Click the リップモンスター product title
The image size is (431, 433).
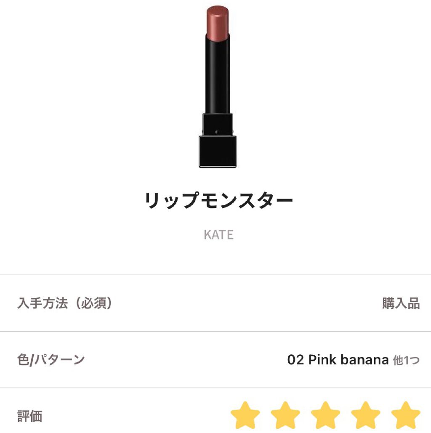tap(218, 200)
